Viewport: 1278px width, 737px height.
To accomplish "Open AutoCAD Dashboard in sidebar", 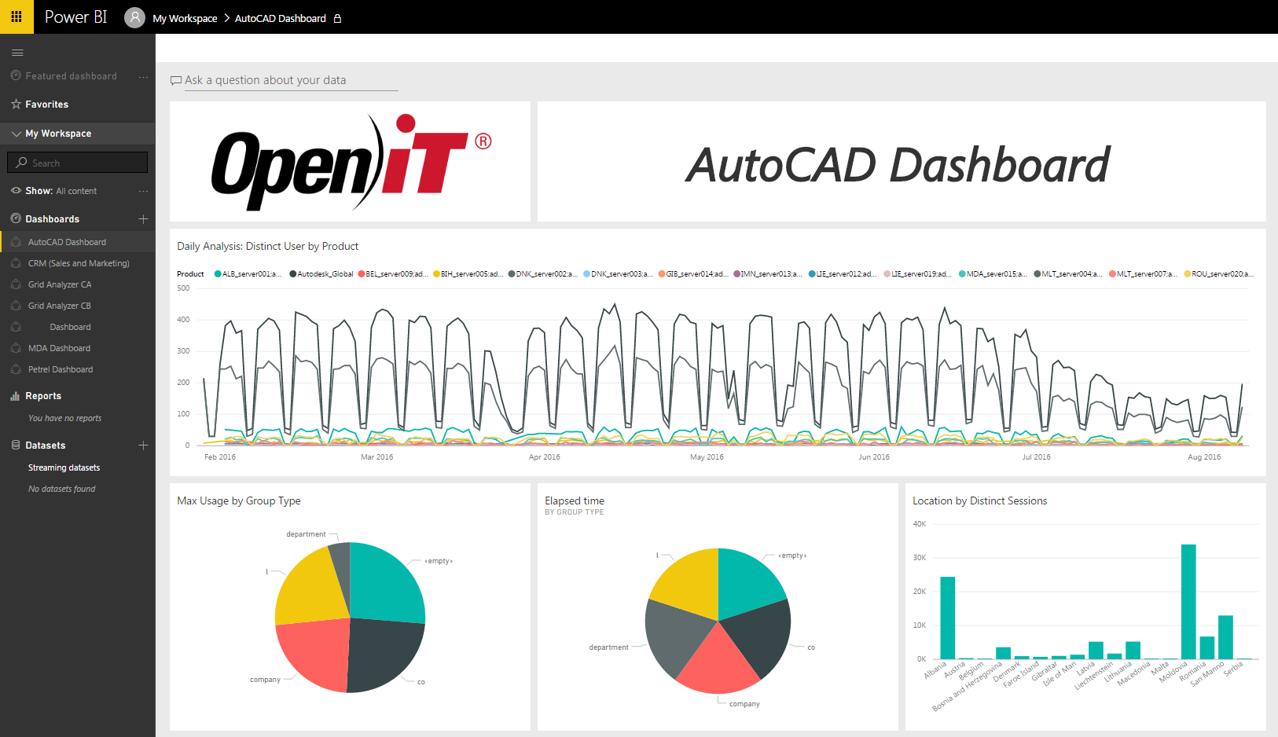I will [x=67, y=242].
